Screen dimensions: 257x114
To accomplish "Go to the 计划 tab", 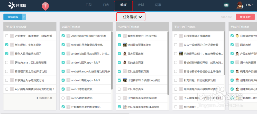I will [x=141, y=5].
